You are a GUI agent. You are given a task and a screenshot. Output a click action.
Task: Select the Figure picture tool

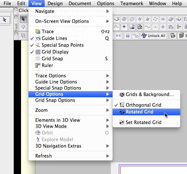(132, 27)
